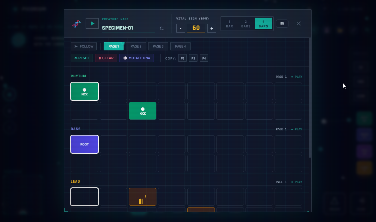The image size is (376, 222).
Task: Toggle the Lead step labeled 2
Action: coord(143,197)
